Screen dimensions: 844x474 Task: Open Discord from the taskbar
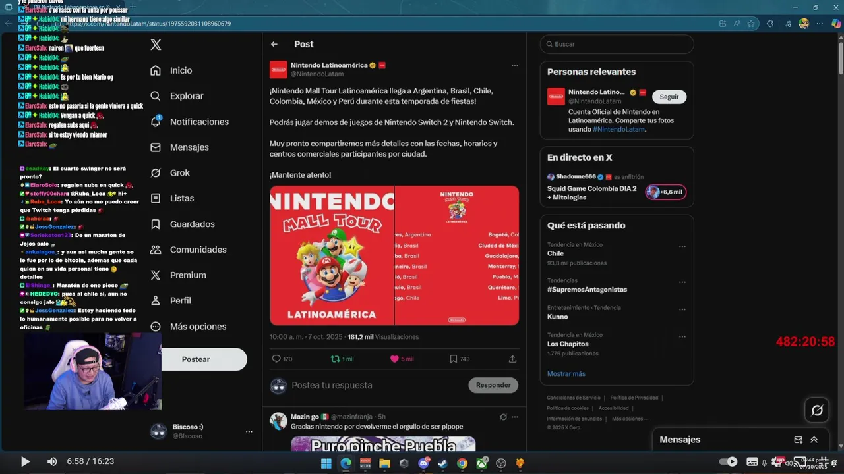pyautogui.click(x=424, y=463)
